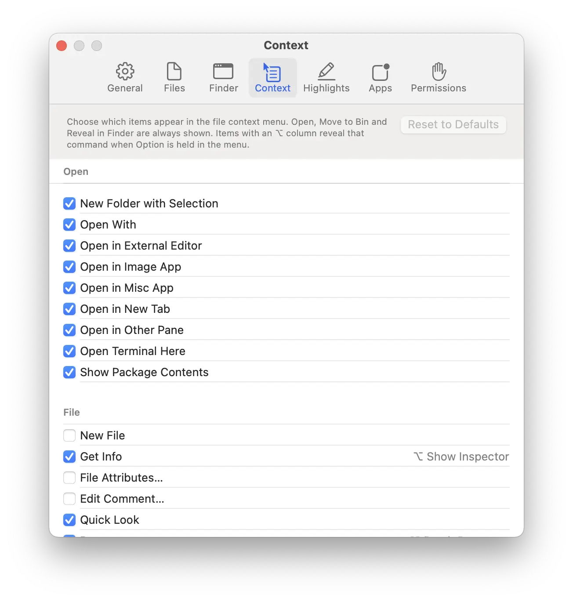Enable the New File checkbox
573x602 pixels.
tap(69, 435)
